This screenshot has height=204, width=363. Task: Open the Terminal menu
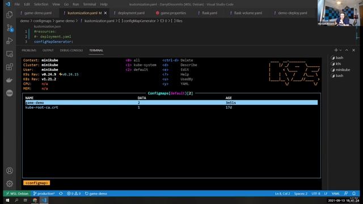click(x=90, y=4)
